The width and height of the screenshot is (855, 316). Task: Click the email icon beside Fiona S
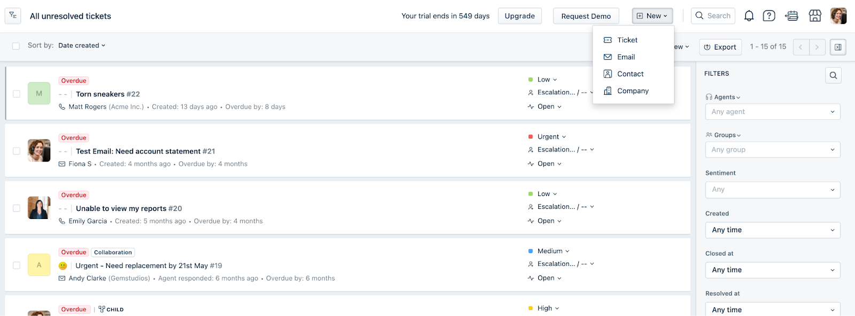pos(62,164)
